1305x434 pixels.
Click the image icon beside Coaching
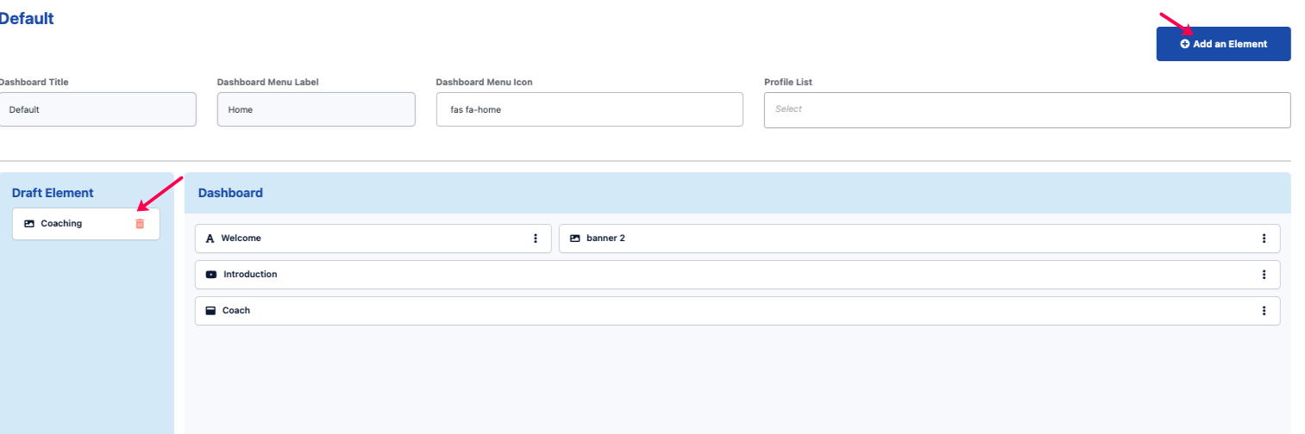(x=29, y=224)
